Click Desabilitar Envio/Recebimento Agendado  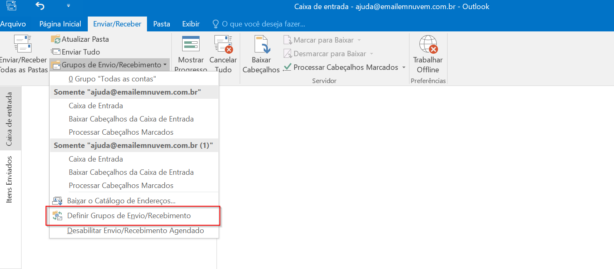click(134, 231)
